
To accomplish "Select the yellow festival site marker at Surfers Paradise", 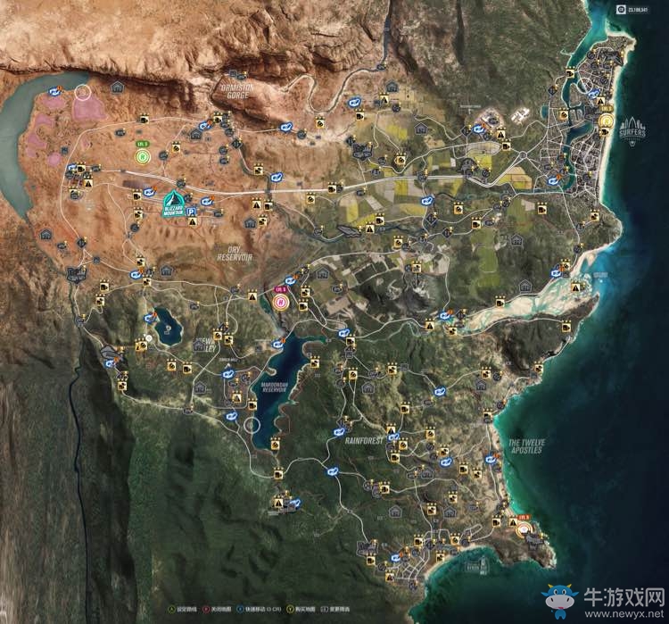I will click(606, 122).
